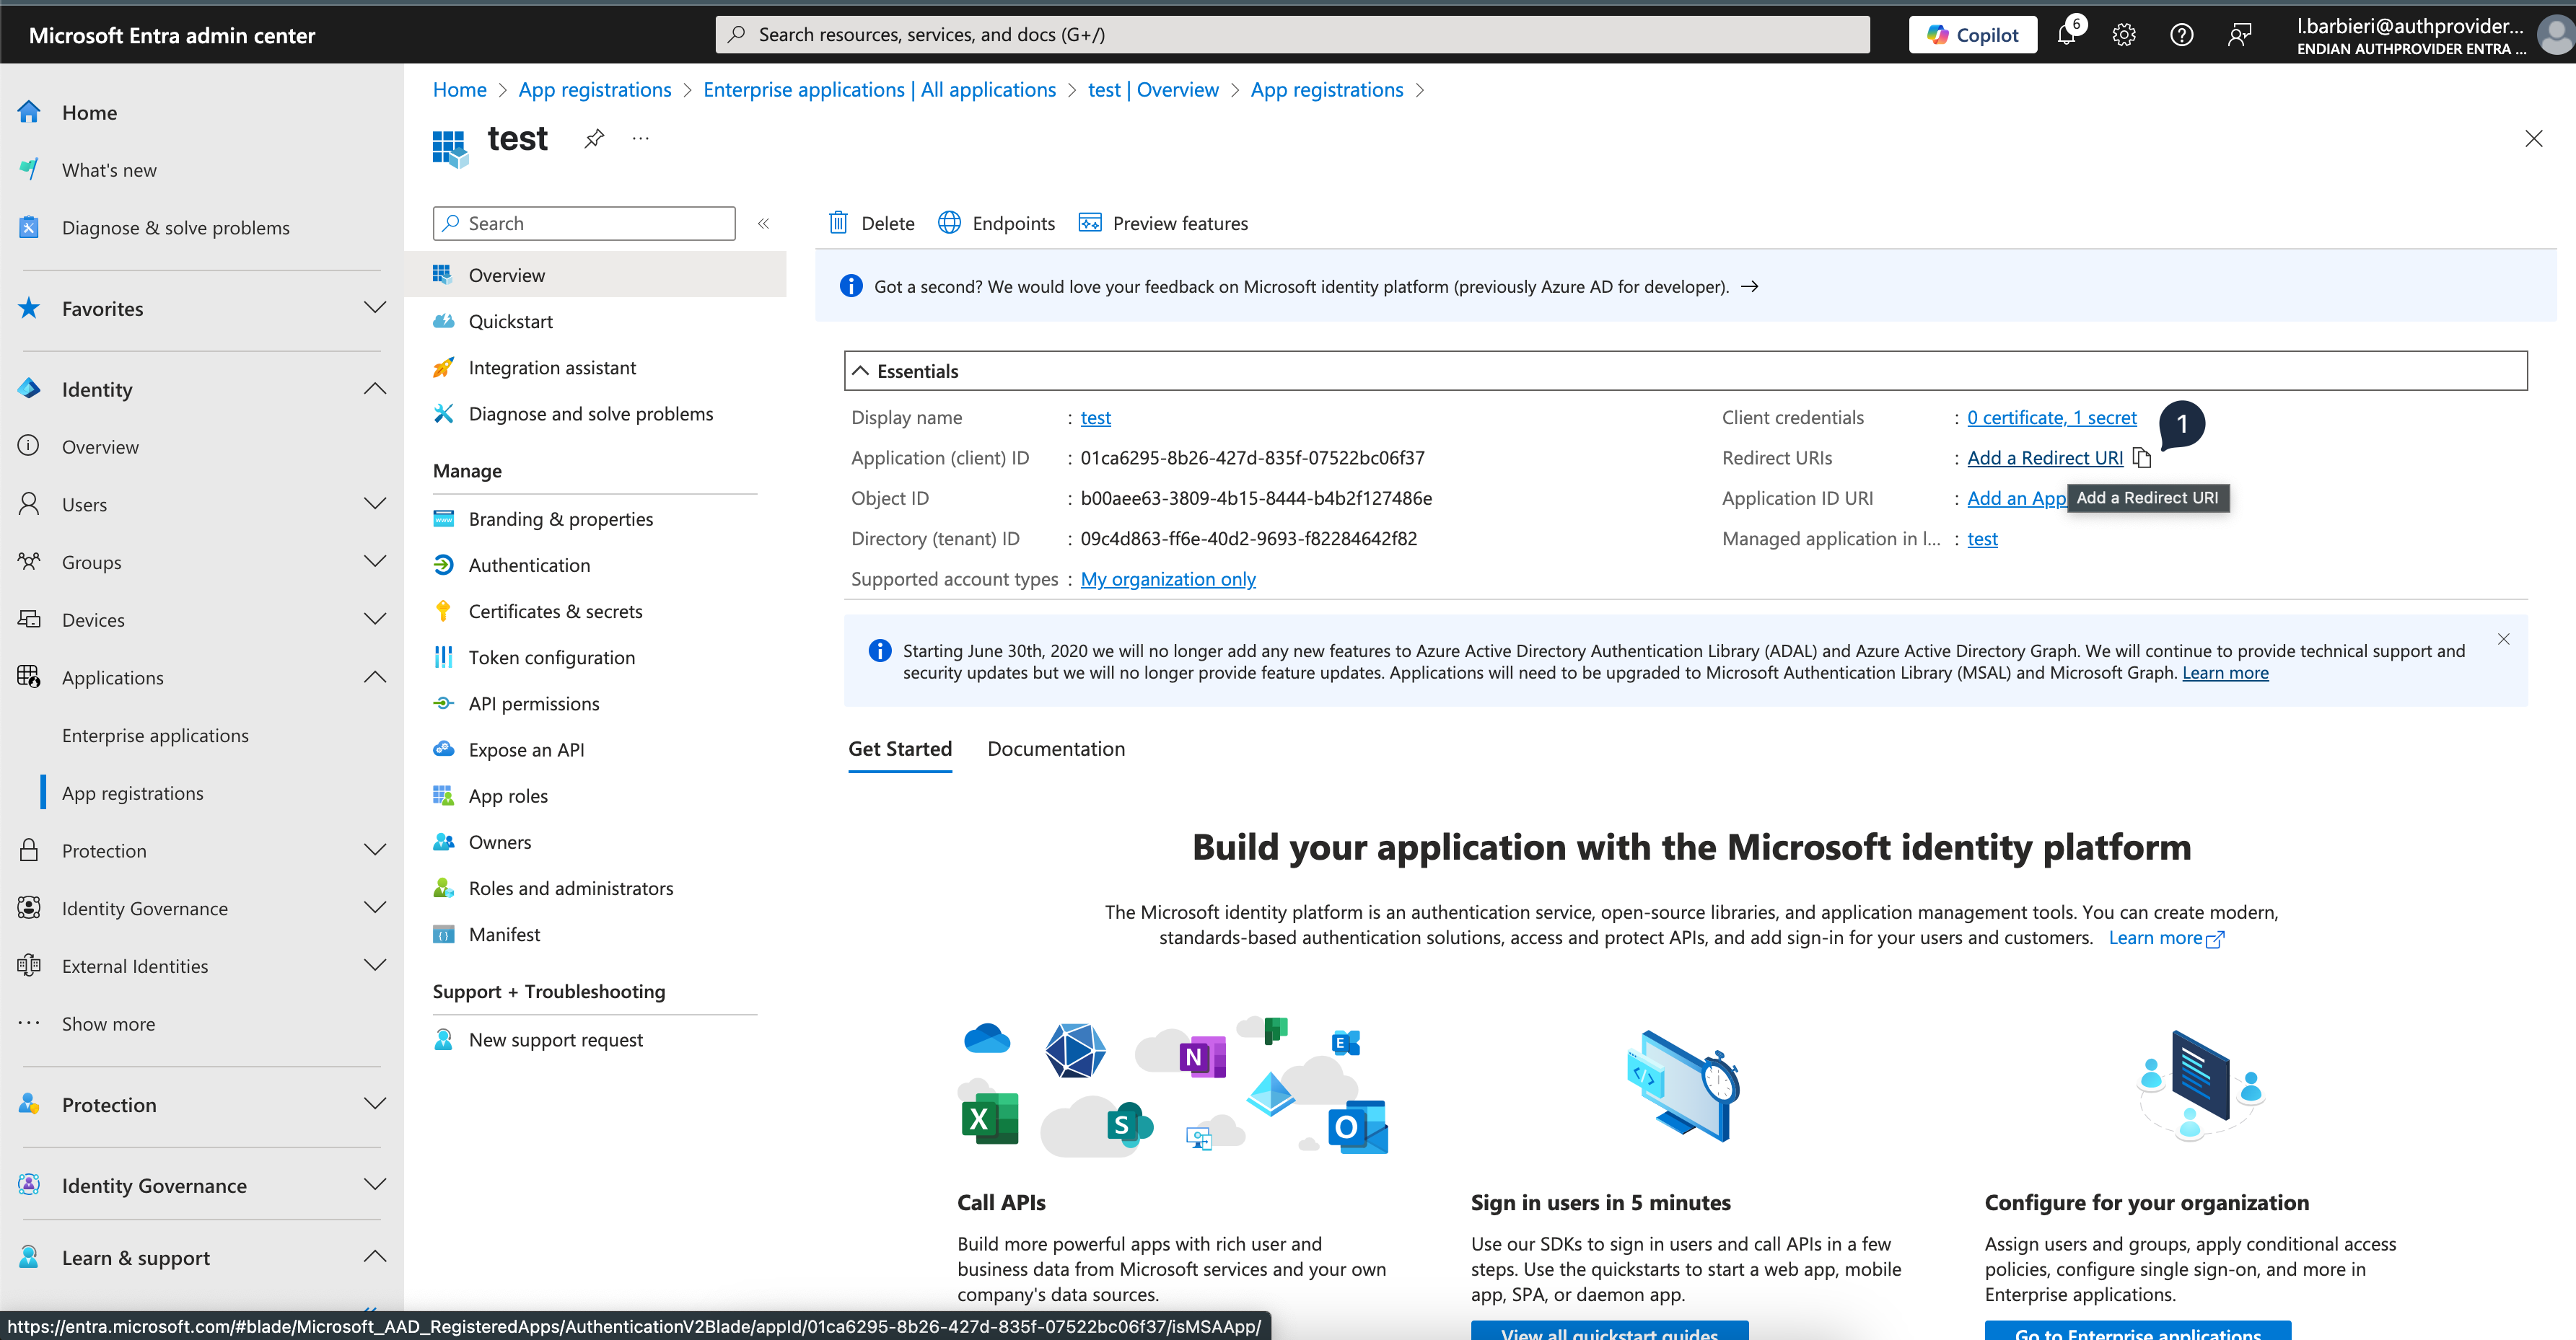Go to Enterprise applications breadcrumb
The image size is (2576, 1340).
tap(879, 90)
